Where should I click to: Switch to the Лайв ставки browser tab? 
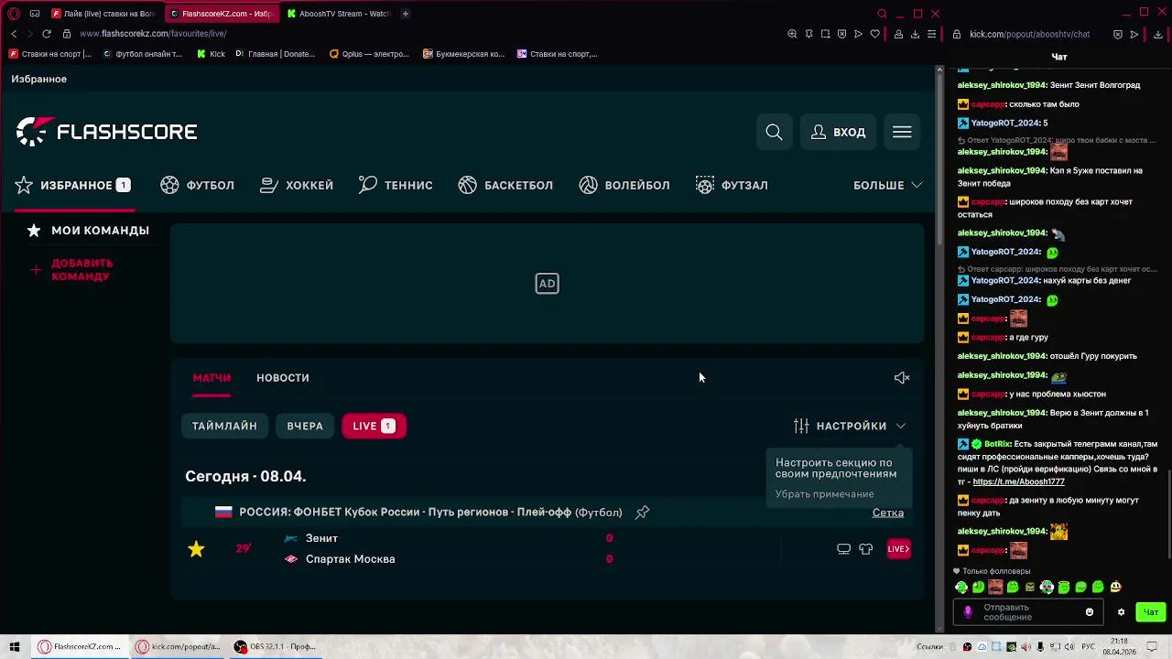(x=103, y=14)
